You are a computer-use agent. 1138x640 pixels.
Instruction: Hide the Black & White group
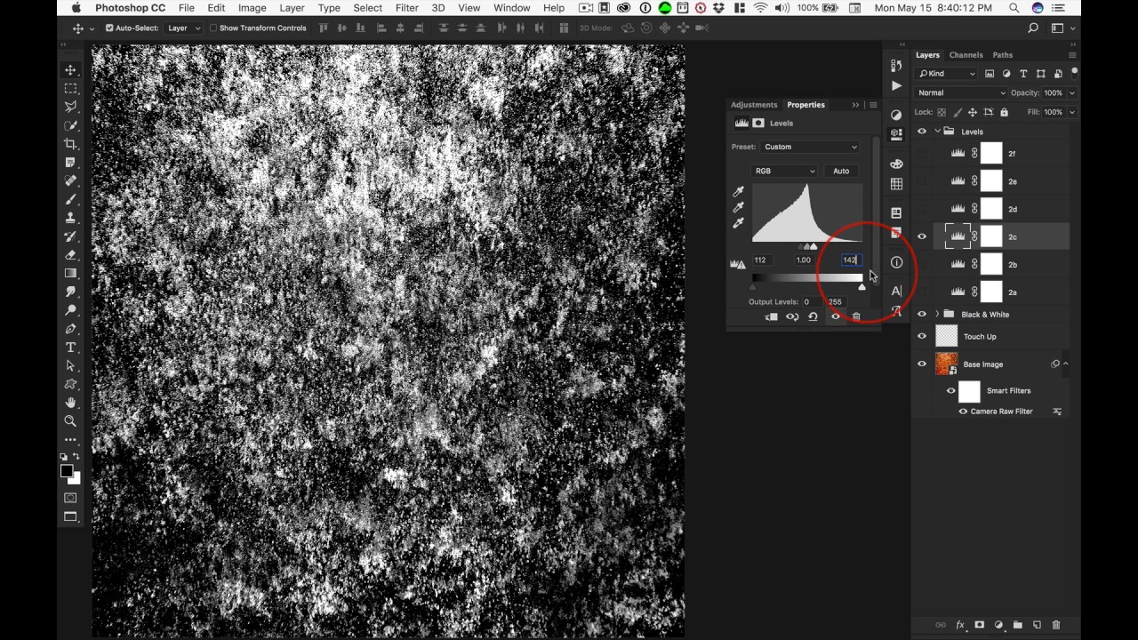922,314
